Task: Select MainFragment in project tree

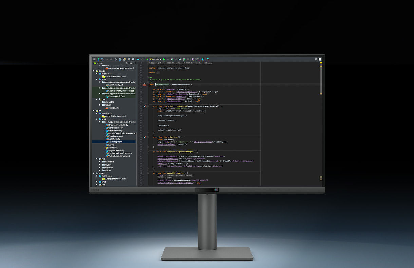Action: (x=114, y=142)
